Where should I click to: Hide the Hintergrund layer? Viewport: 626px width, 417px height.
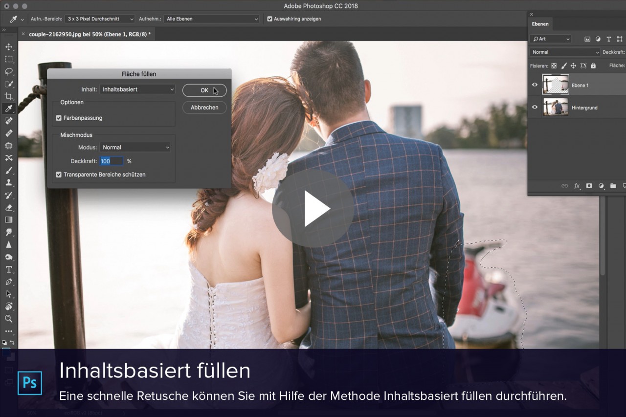pos(535,107)
